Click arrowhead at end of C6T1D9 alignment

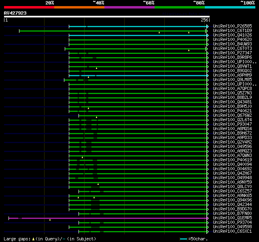click(x=208, y=31)
